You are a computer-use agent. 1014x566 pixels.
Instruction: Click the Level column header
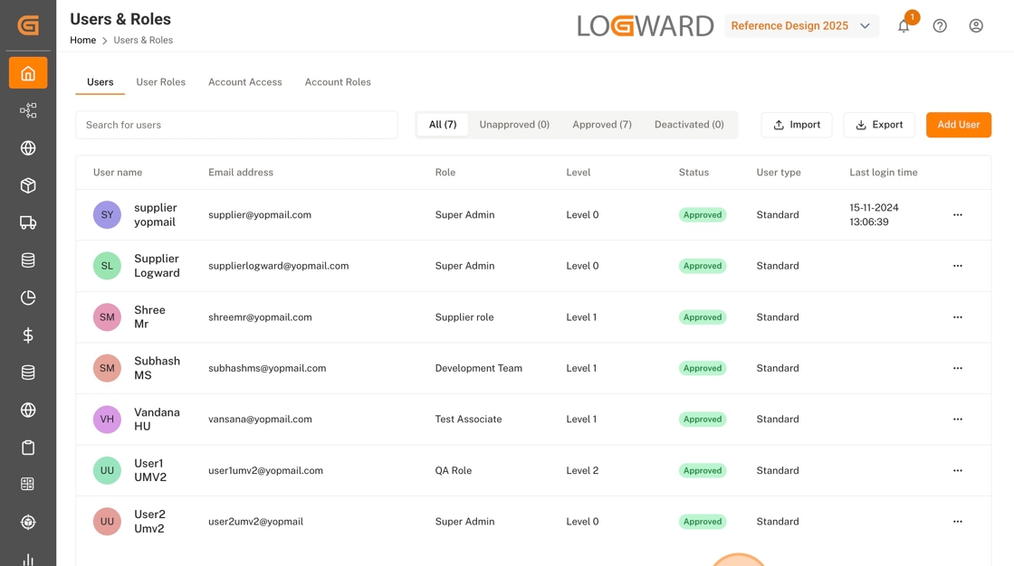579,173
